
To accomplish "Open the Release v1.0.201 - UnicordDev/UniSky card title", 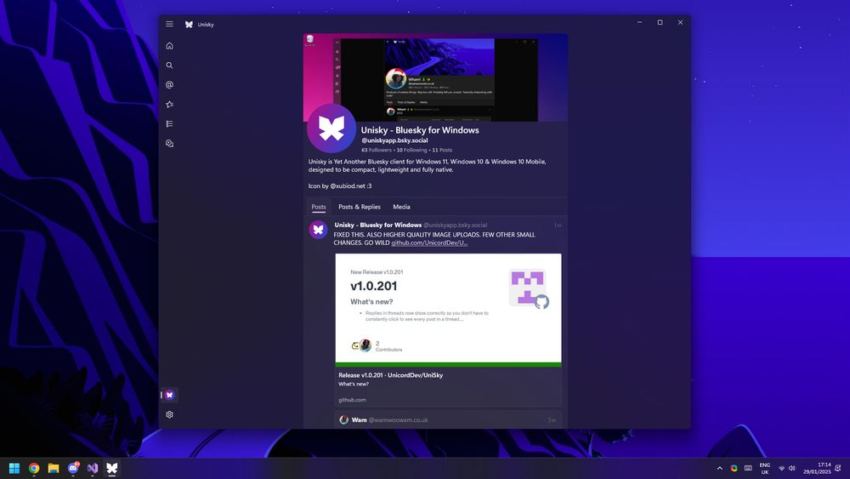I will (391, 375).
